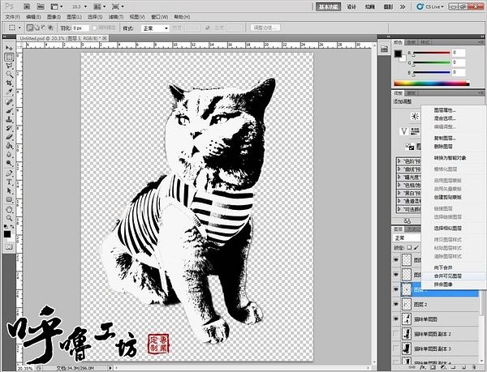Screen dimensions: 487x372
Task: Select the Rectangular Marquee tool
Action: click(9, 57)
